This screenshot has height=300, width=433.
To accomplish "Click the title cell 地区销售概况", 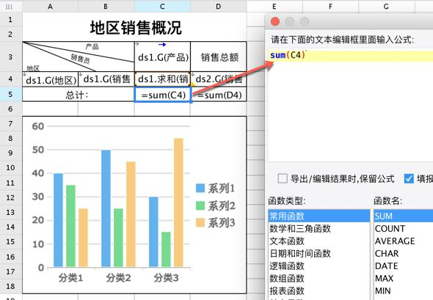I will [x=134, y=27].
